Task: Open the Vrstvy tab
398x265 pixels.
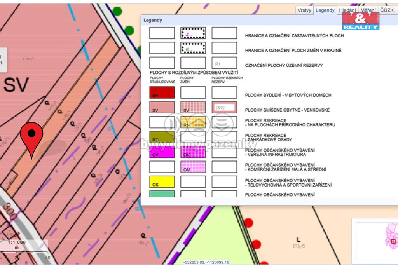Action: 304,10
